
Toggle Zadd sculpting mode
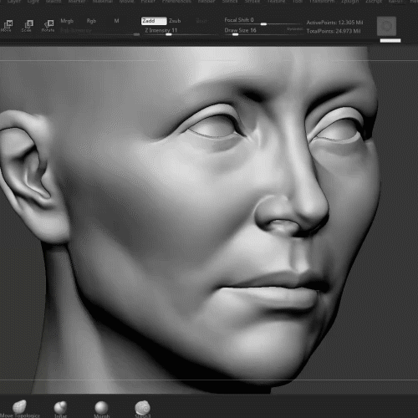154,21
